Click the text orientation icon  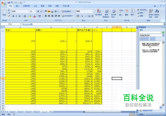(x=56, y=11)
